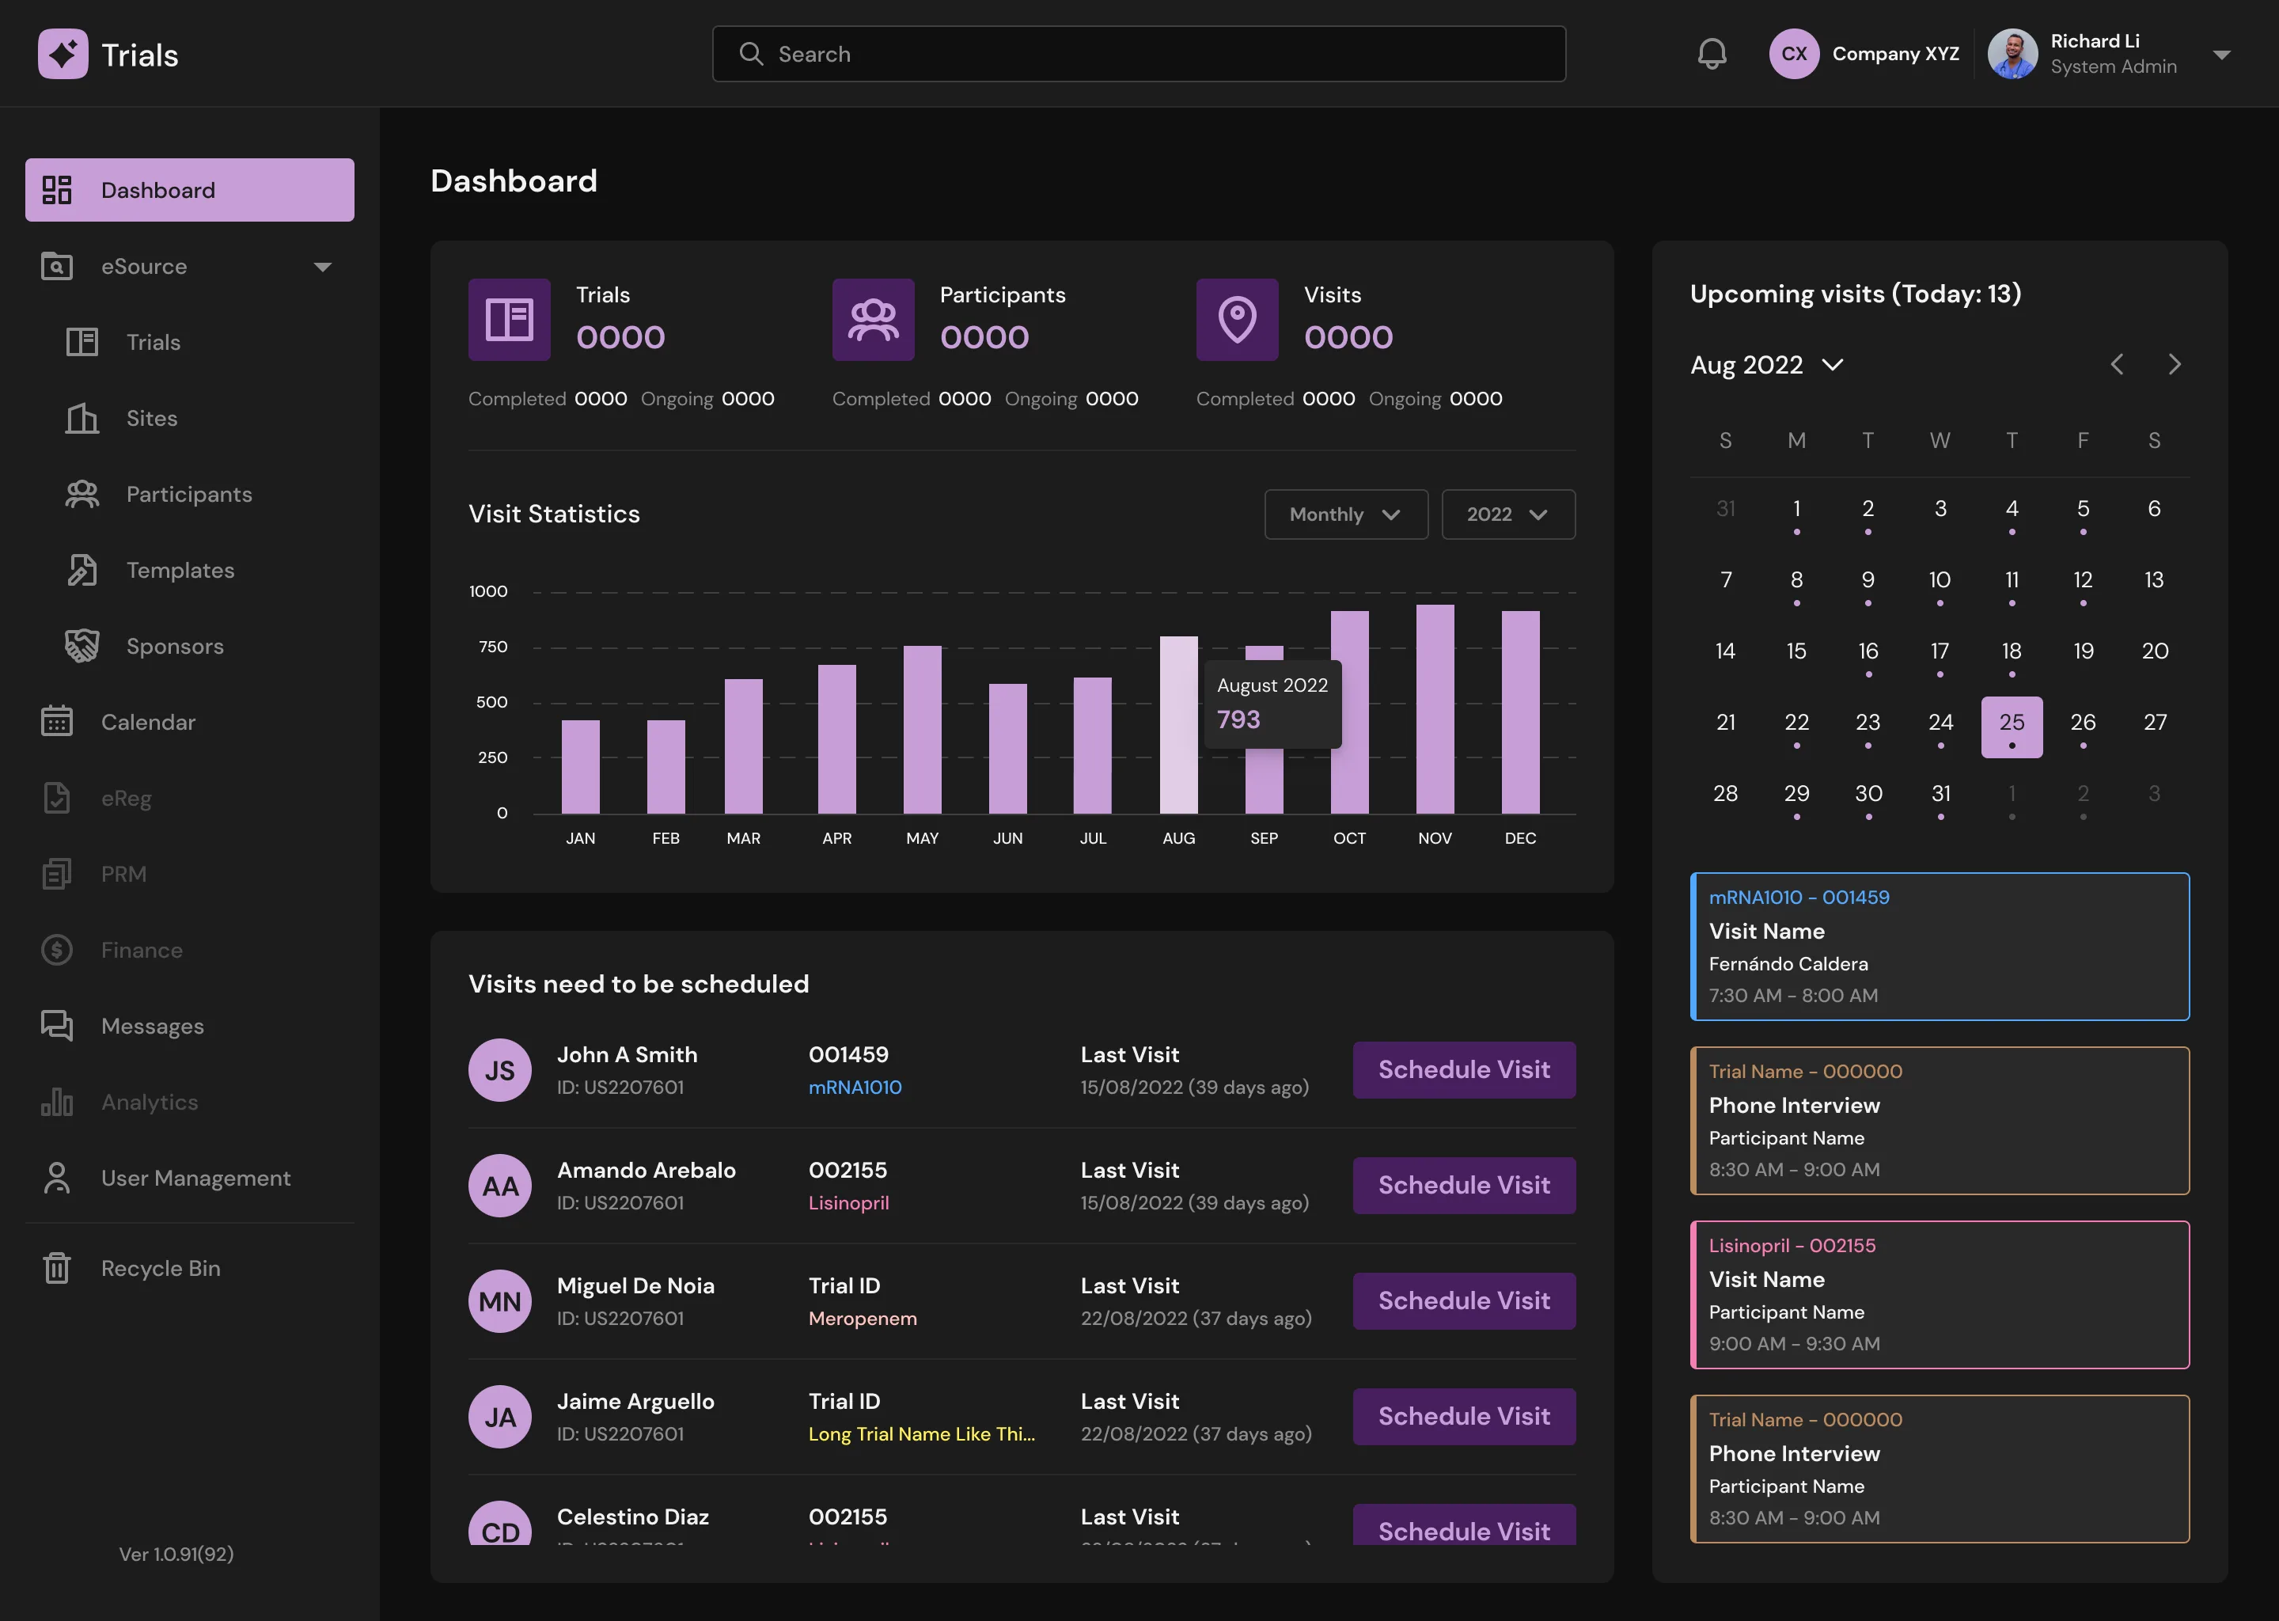Click the Long Trial Name link
2279x1621 pixels.
point(921,1434)
